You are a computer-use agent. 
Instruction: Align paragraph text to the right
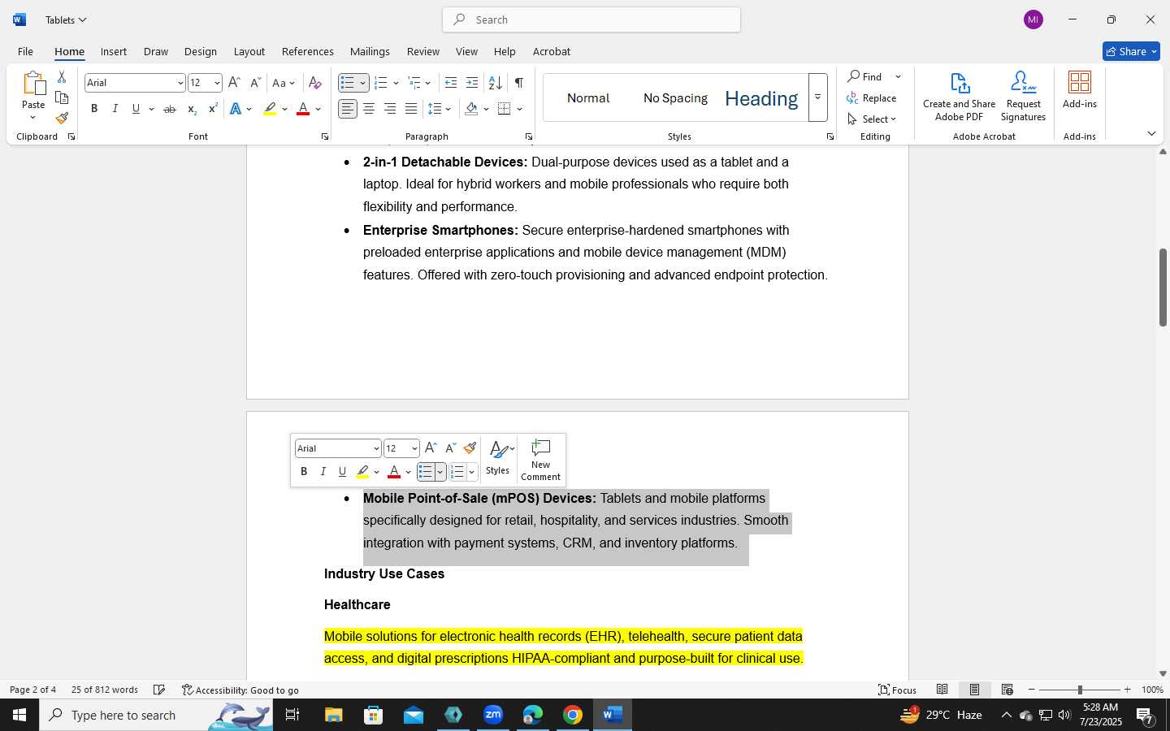click(390, 109)
